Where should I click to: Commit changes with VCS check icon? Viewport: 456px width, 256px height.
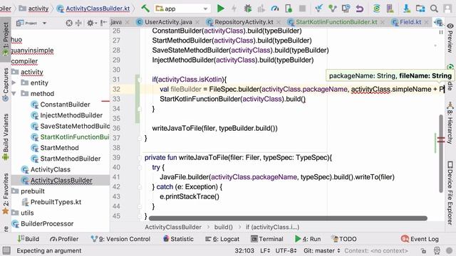[x=333, y=9]
